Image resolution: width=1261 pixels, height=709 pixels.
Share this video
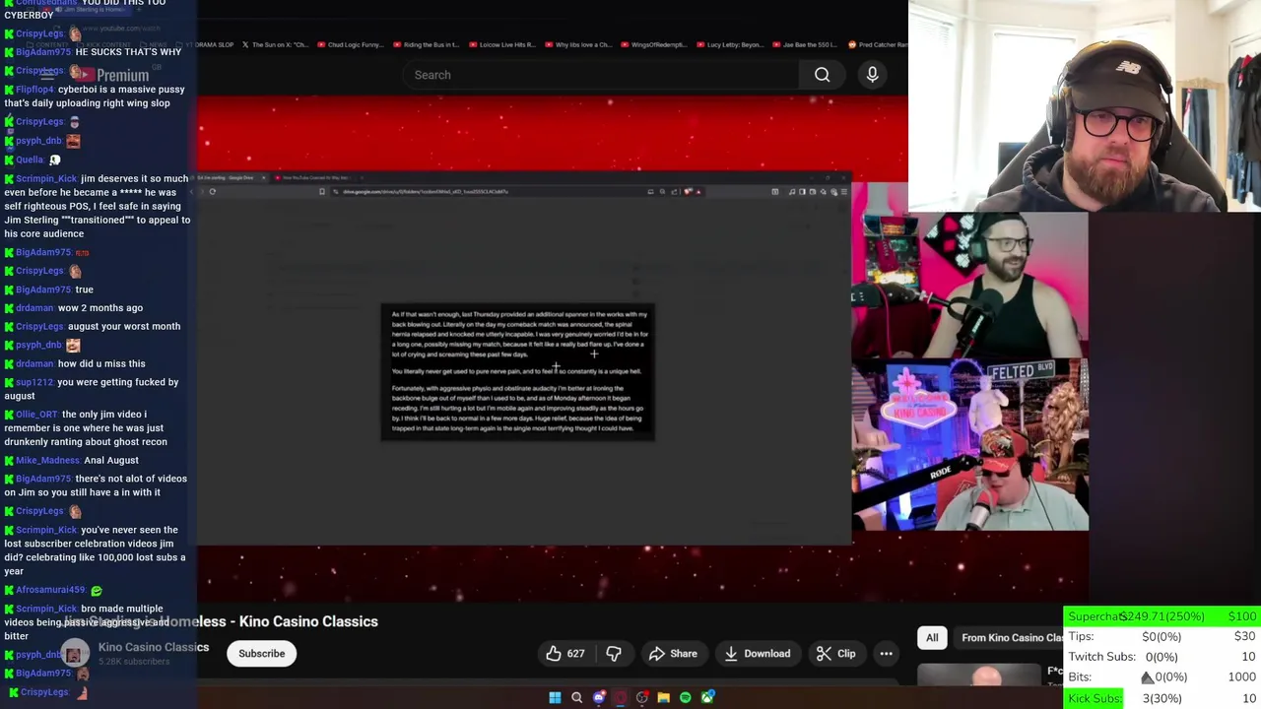(x=673, y=654)
